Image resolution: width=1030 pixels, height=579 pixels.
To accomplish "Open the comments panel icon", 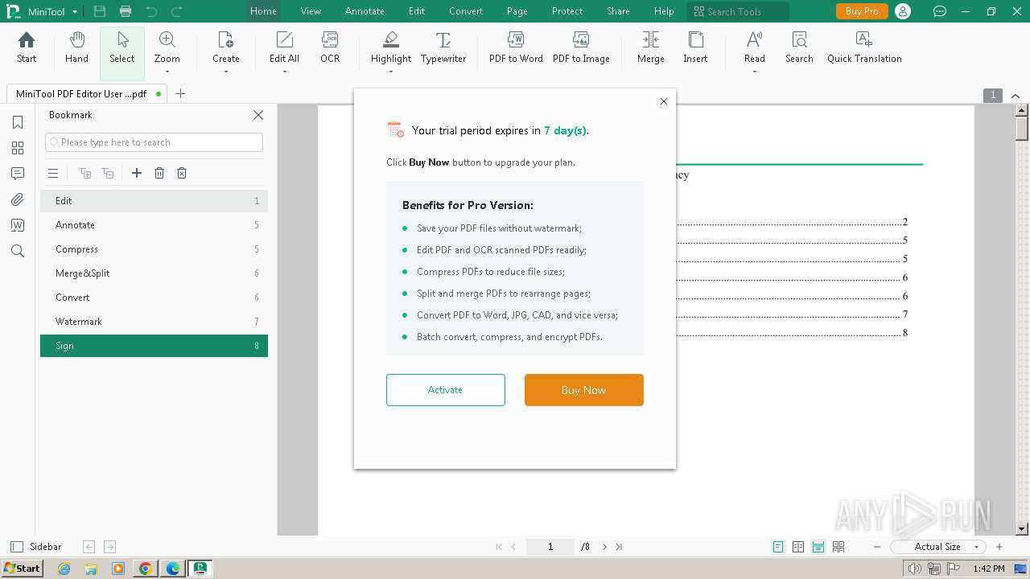I will coord(18,174).
